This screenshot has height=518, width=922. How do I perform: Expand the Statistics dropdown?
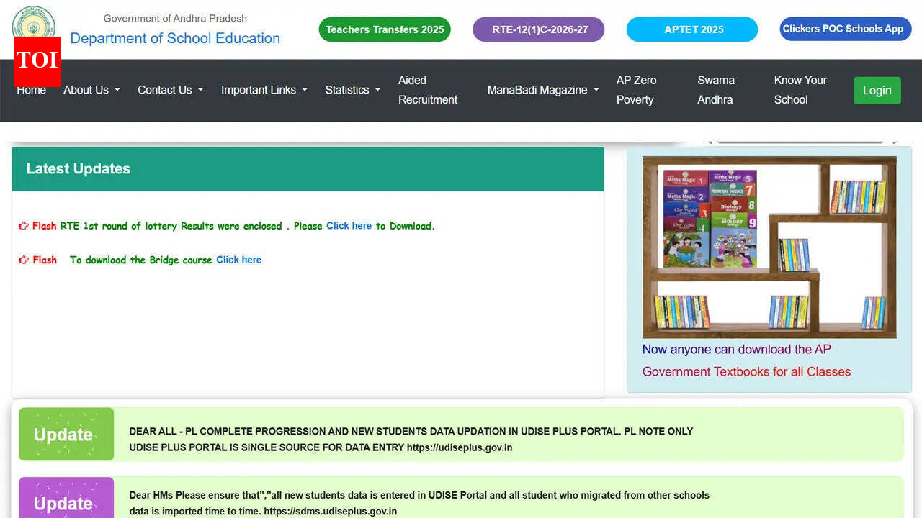coord(352,90)
